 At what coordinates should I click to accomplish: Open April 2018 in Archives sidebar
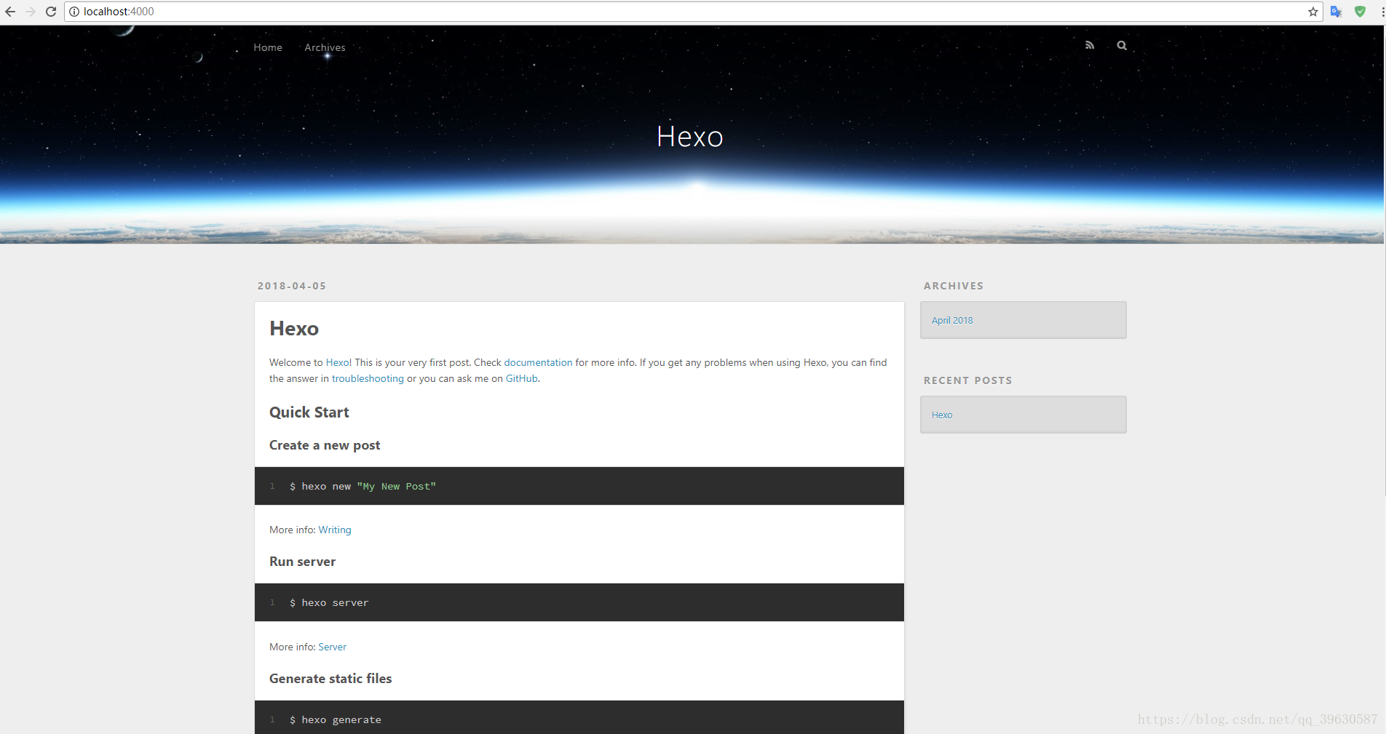point(952,320)
